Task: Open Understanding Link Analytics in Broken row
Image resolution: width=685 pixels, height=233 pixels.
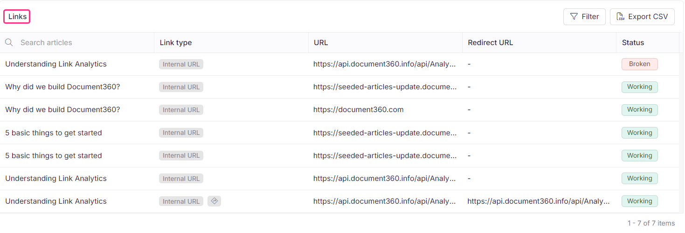Action: (x=56, y=64)
